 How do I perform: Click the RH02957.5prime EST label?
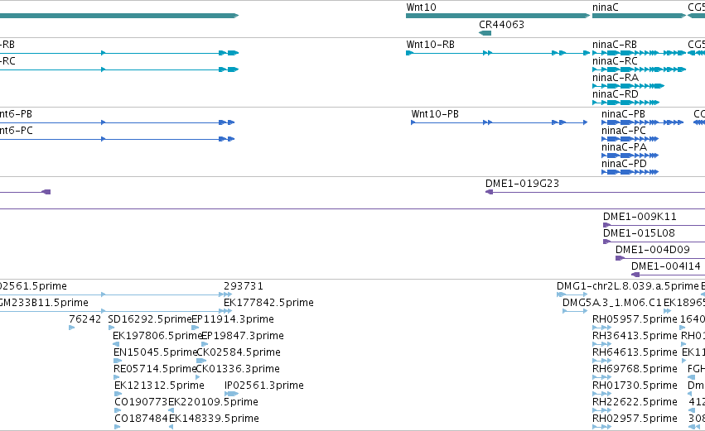click(x=635, y=419)
